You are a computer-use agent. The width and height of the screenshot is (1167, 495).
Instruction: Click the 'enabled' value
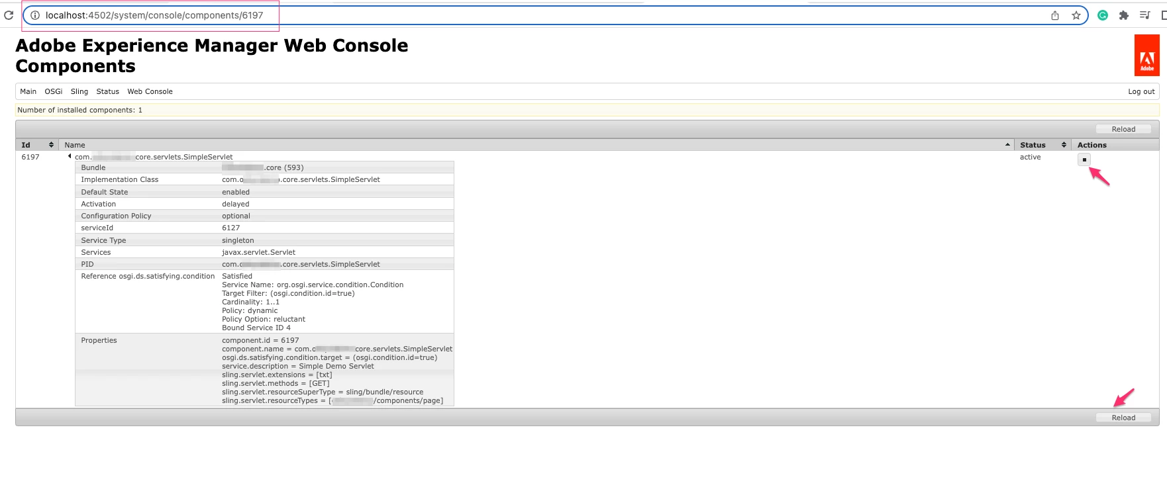(x=236, y=192)
